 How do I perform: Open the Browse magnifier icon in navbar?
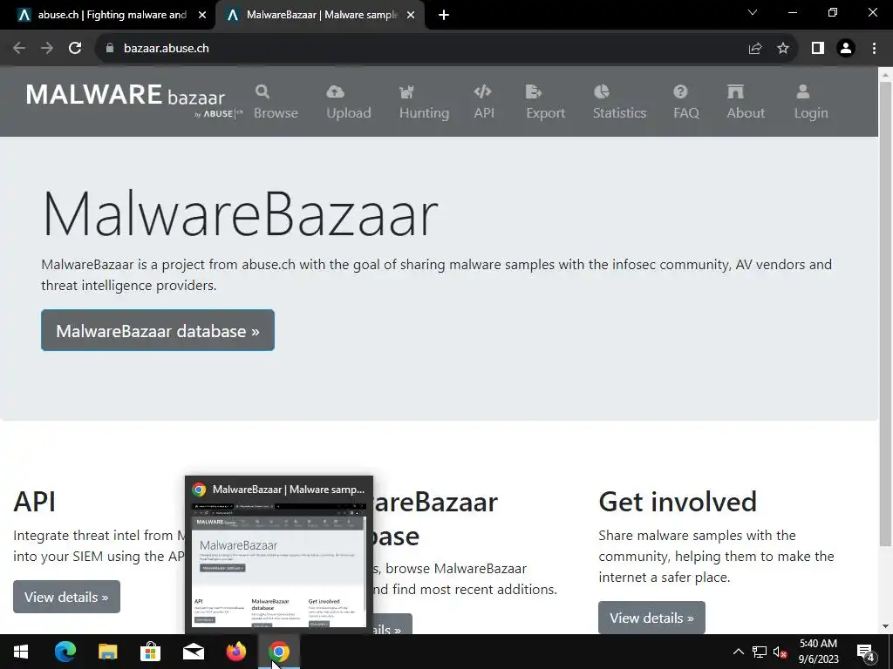tap(262, 91)
